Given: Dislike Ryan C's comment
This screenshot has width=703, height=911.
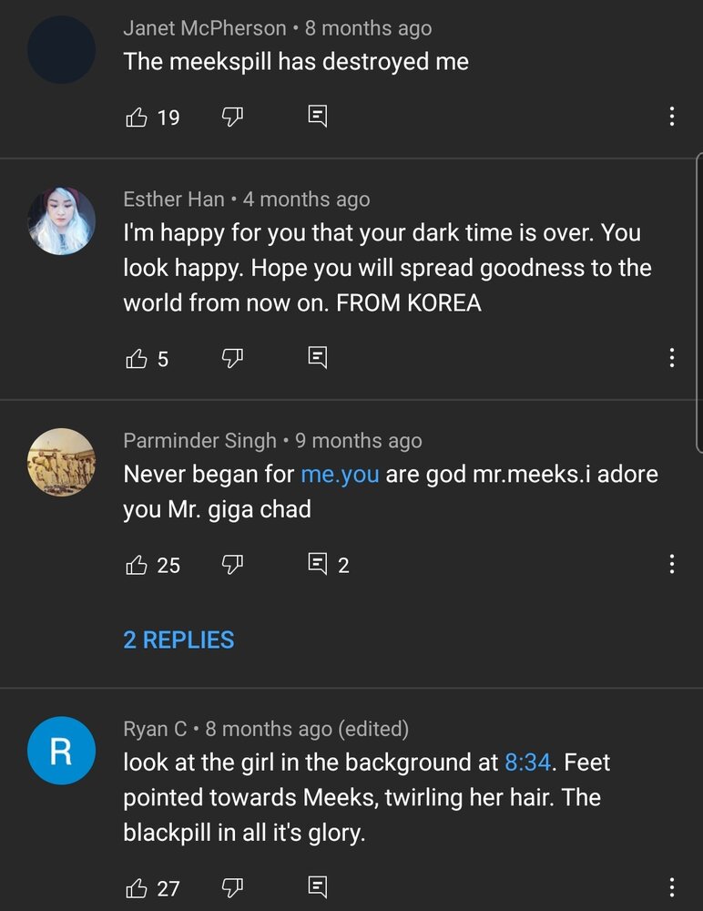Looking at the screenshot, I should (x=232, y=887).
